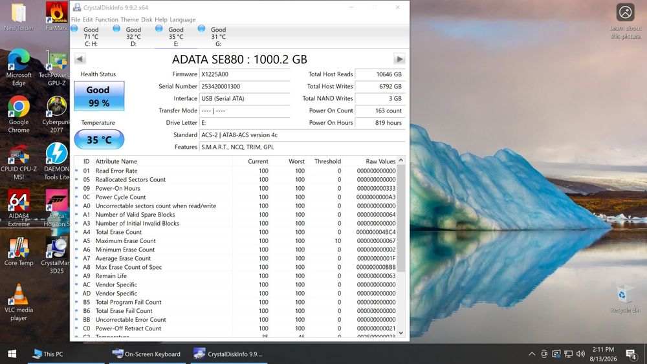Click the 35 °C temperature button
Screen dimensions: 647x364
pos(99,140)
